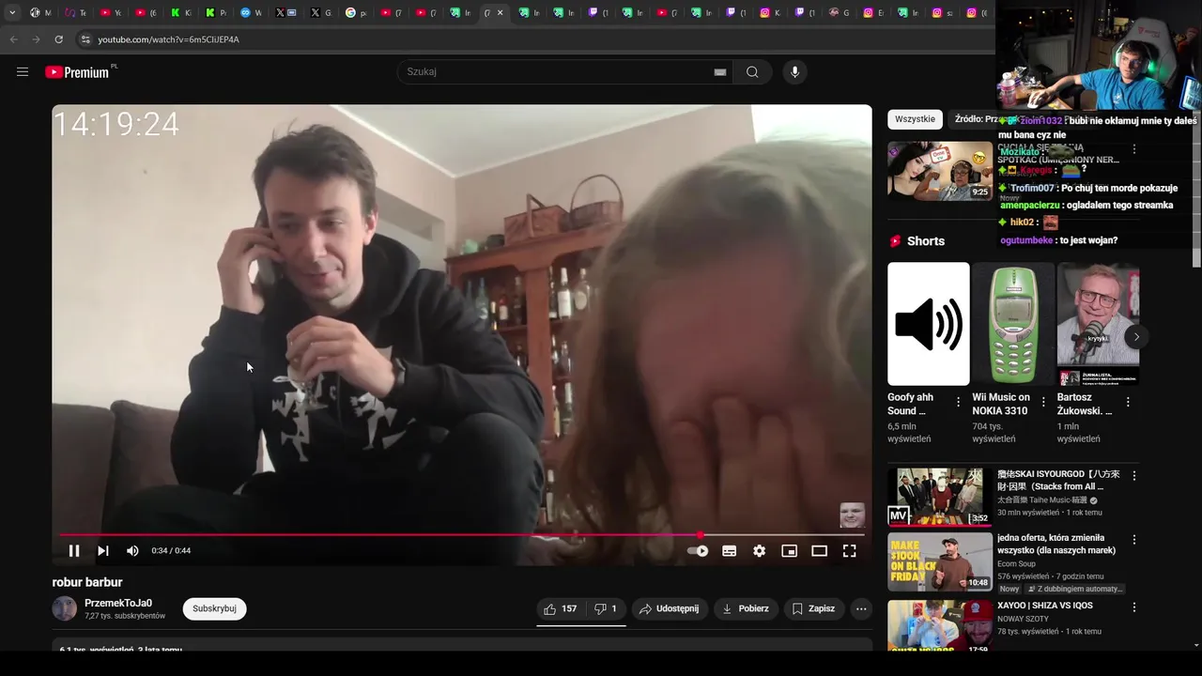Open options for the 9:25 recommended video
The width and height of the screenshot is (1202, 676).
click(x=1133, y=149)
